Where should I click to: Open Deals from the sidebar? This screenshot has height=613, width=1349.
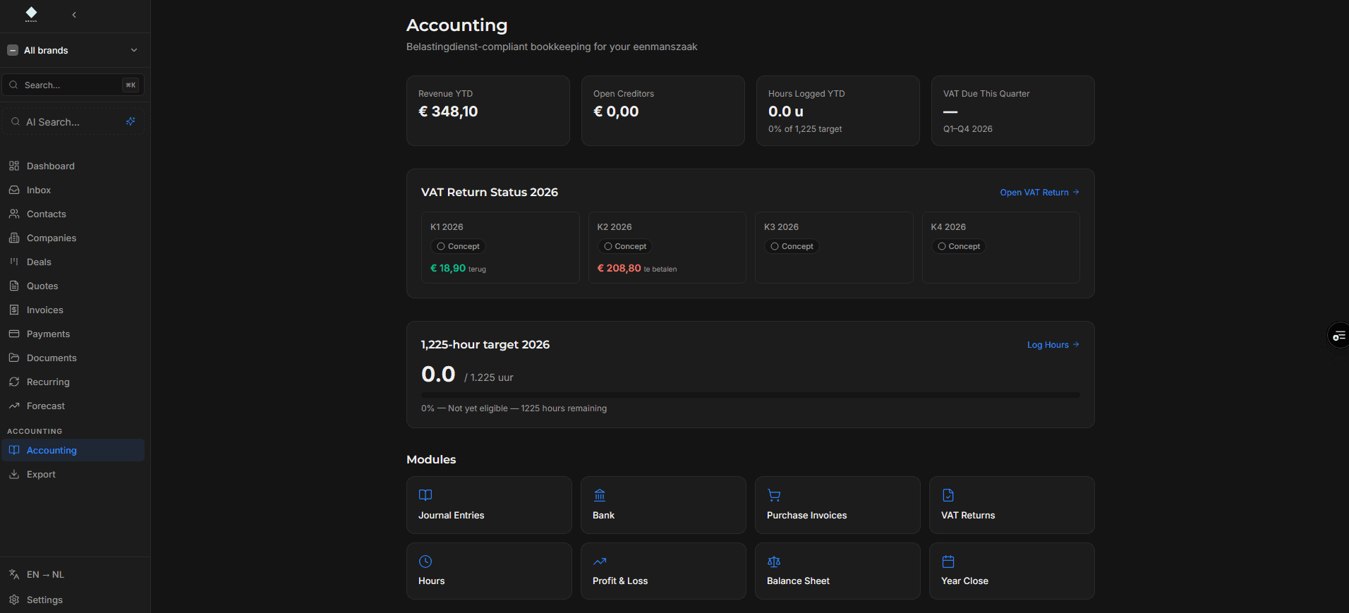[x=73, y=262]
